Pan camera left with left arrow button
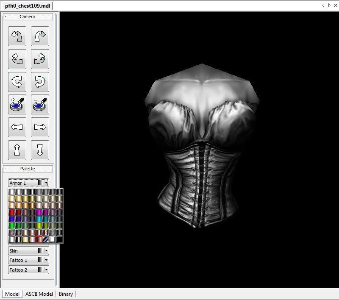339x300 pixels. [x=17, y=127]
